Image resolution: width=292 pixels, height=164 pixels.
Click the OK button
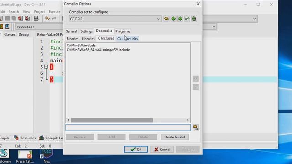pos(136,149)
